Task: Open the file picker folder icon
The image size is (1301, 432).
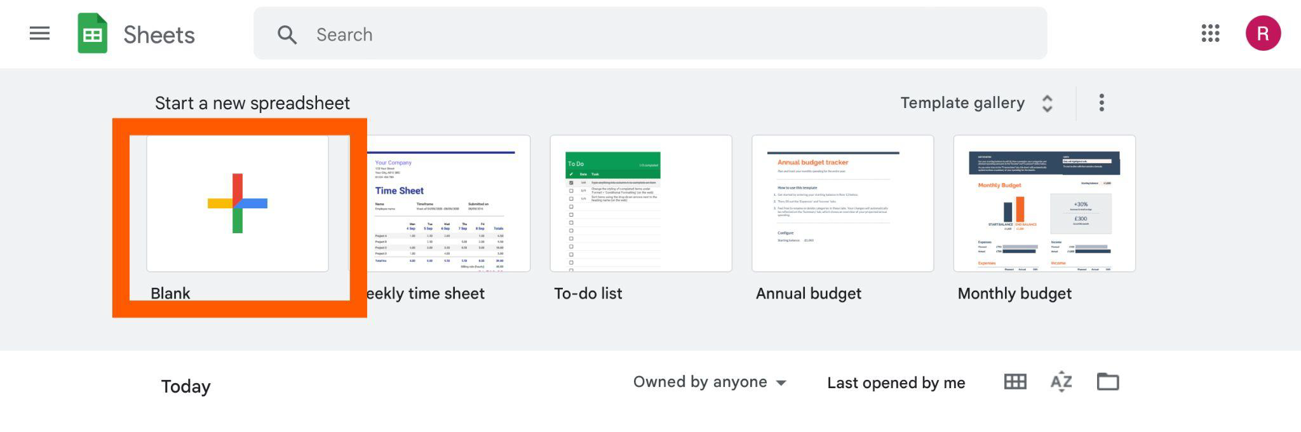Action: click(1107, 381)
